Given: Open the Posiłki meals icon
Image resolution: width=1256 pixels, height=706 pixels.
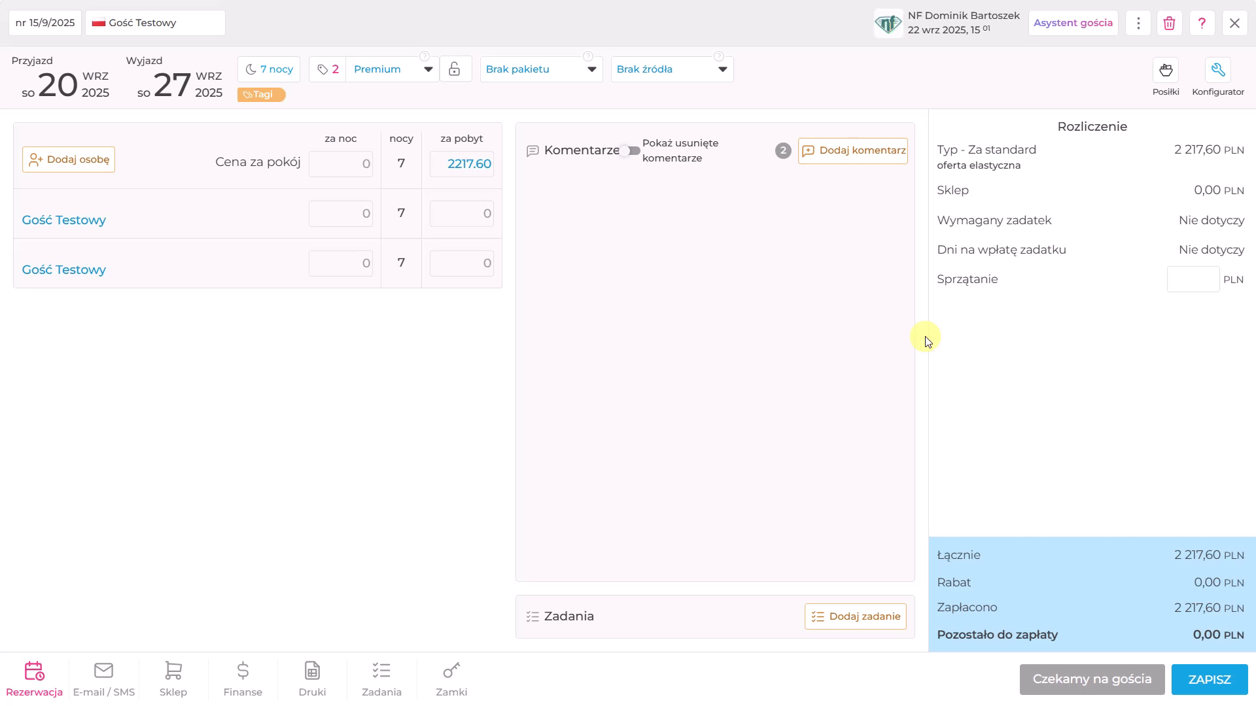Looking at the screenshot, I should 1166,70.
